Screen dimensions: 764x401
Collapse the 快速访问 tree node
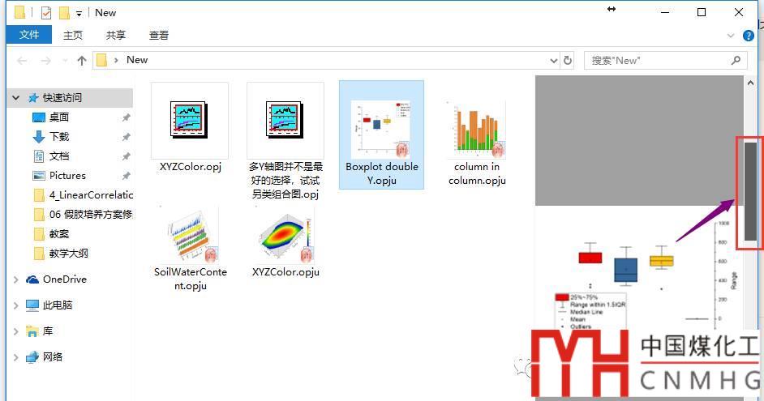[15, 98]
